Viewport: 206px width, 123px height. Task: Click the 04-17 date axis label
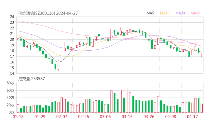point(192,117)
